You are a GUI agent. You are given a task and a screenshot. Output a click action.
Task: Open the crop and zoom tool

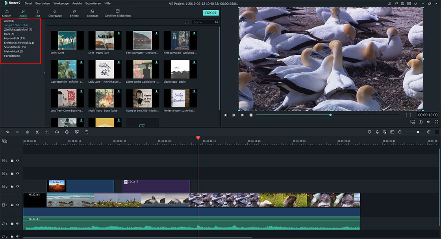click(47, 132)
